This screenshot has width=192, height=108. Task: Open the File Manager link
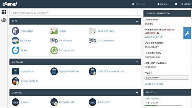click(27, 31)
